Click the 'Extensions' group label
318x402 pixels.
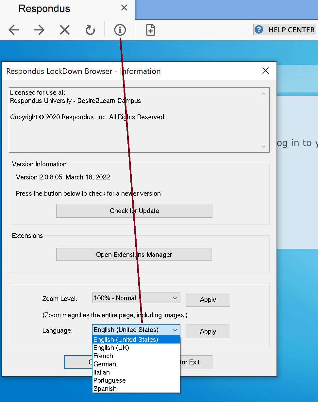point(27,236)
